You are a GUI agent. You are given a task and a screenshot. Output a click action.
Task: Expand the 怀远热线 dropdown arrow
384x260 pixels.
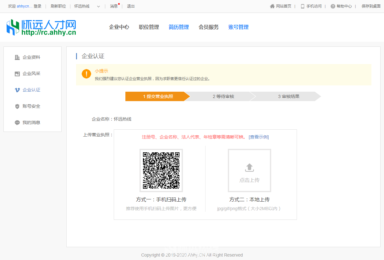(98, 6)
